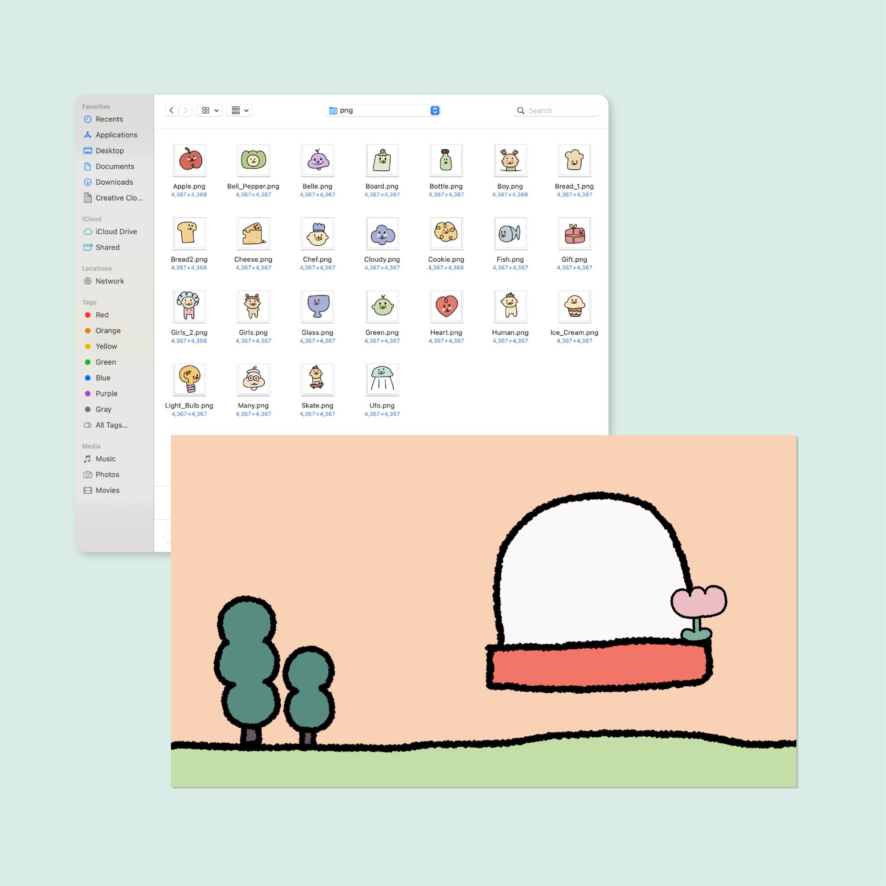
Task: Filter by the Blue tag
Action: 97,378
